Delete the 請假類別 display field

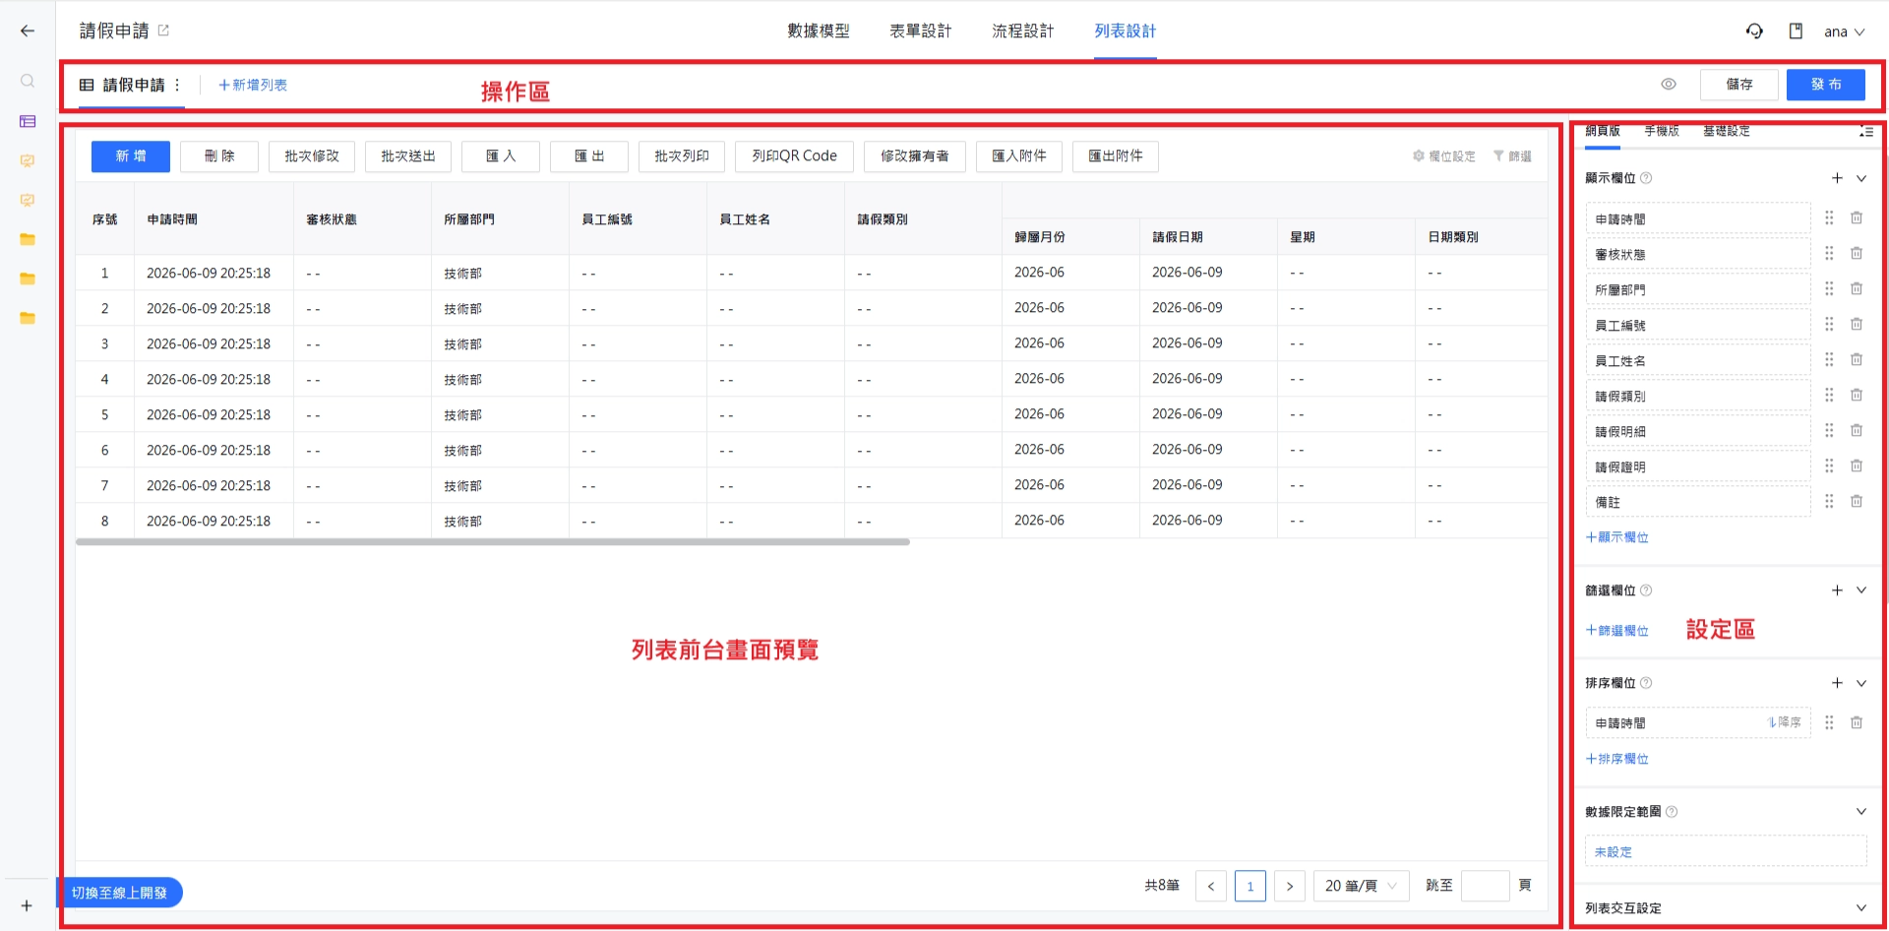[x=1857, y=395]
